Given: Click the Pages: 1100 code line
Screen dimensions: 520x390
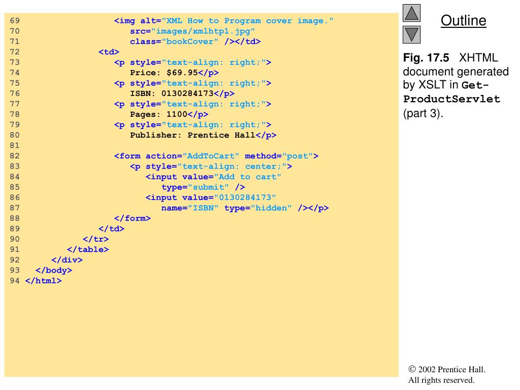Looking at the screenshot, I should [x=169, y=114].
